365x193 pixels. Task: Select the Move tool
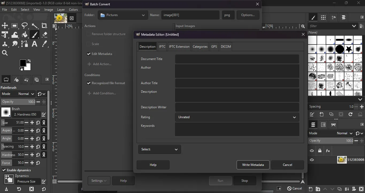[5, 26]
